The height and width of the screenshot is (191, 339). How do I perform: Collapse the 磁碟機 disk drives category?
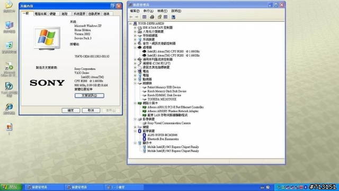[x=135, y=83]
